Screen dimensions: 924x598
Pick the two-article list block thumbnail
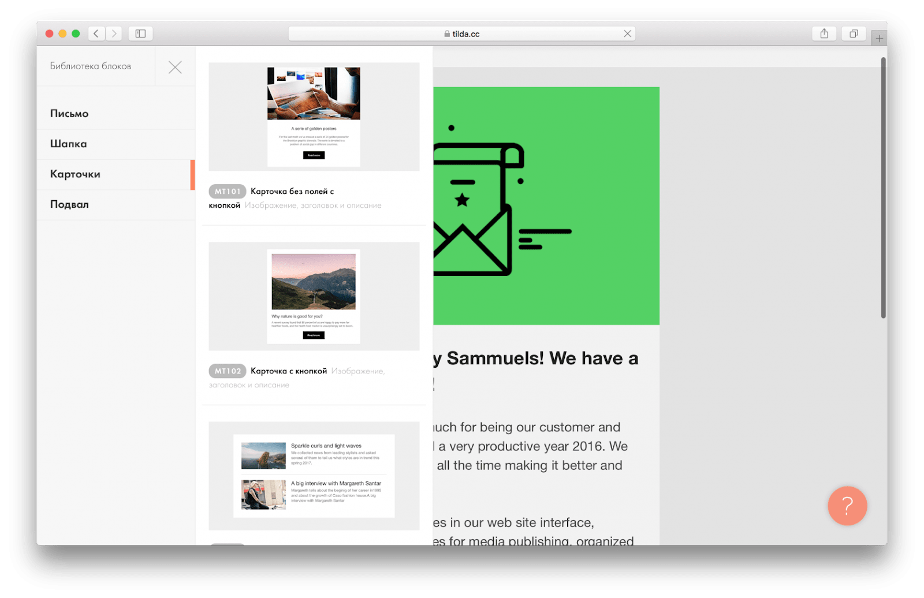click(x=314, y=476)
